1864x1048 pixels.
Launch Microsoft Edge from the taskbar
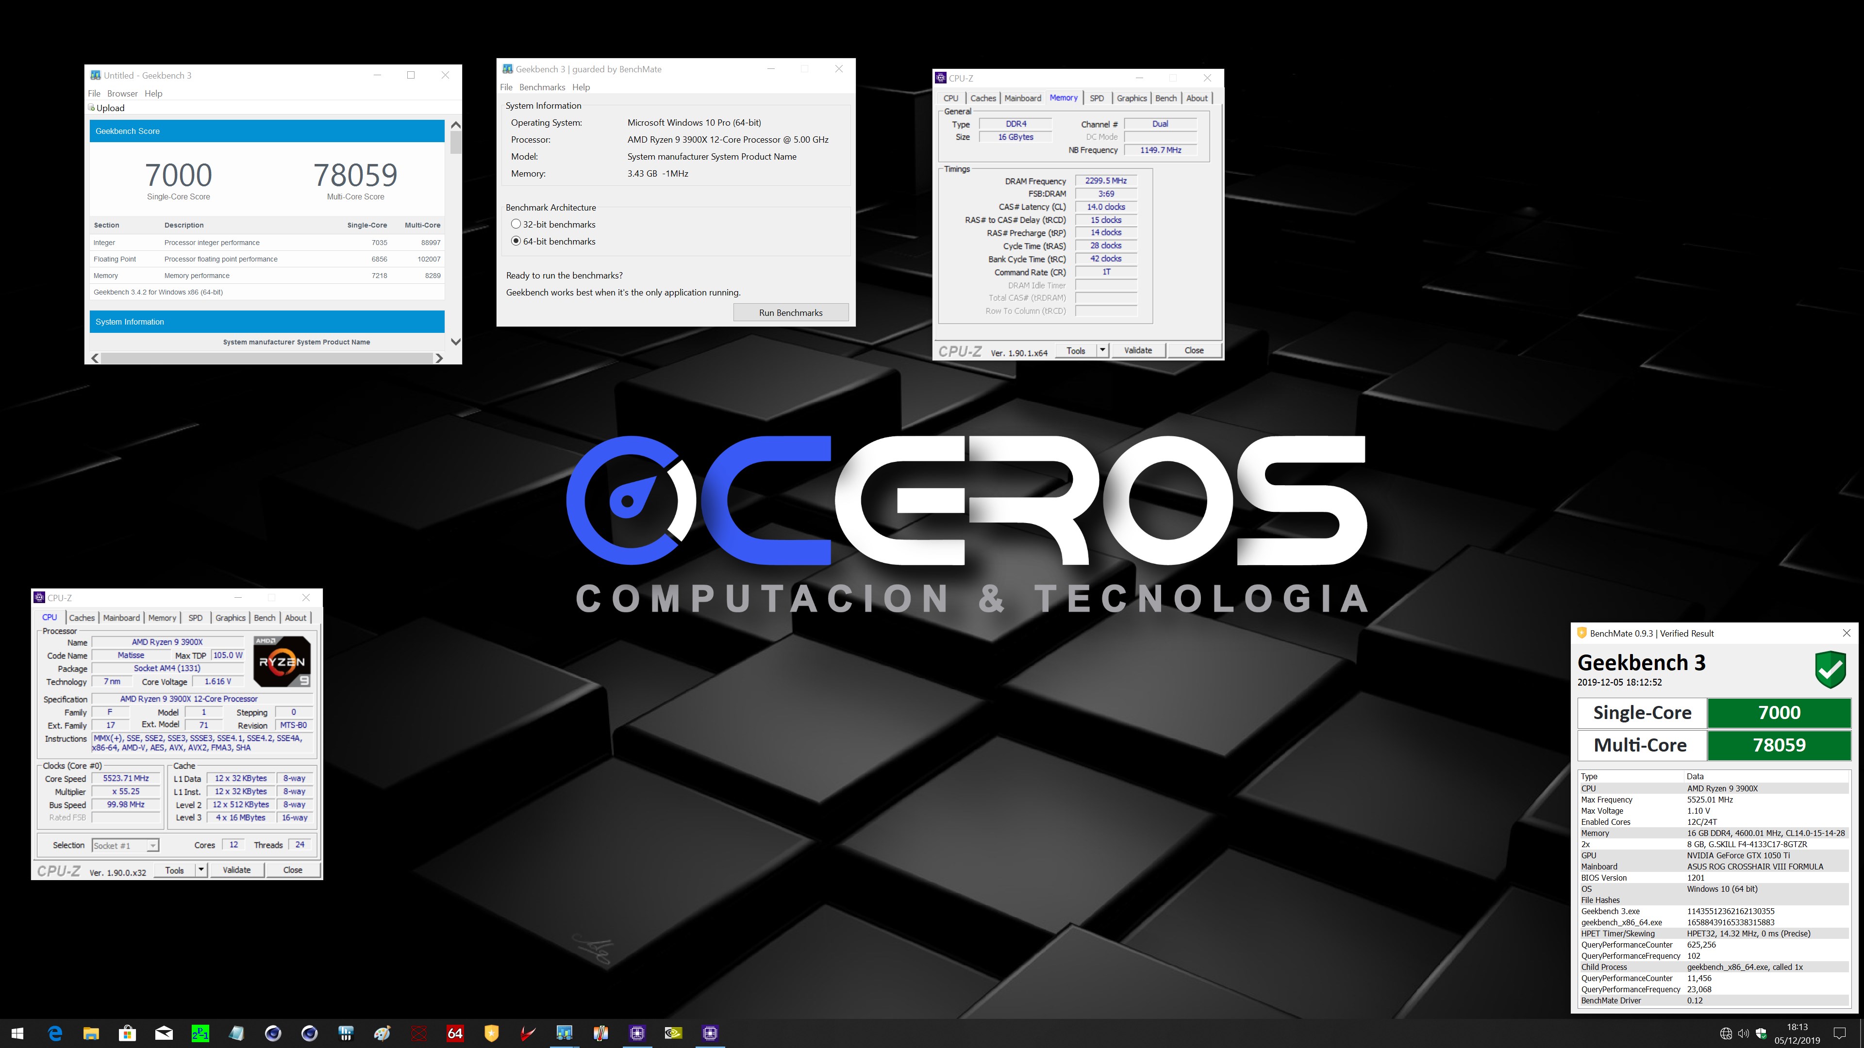pyautogui.click(x=55, y=1033)
